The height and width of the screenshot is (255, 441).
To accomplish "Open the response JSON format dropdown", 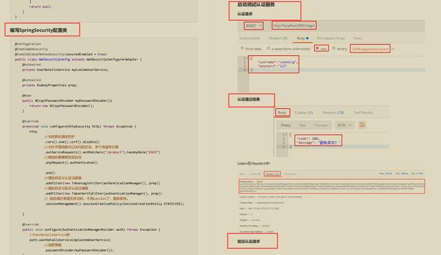I will pos(345,125).
